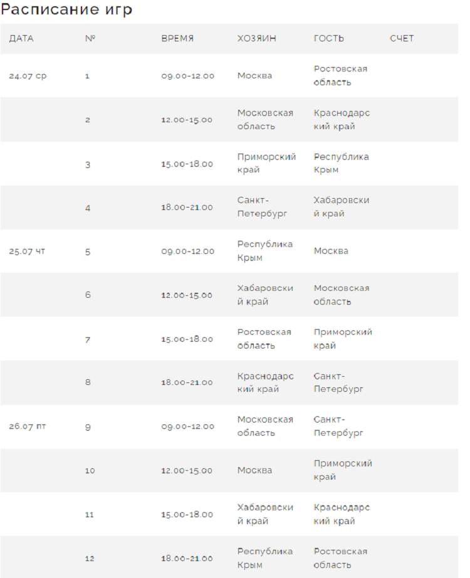Click the ДАТА column header
The width and height of the screenshot is (470, 578).
tap(21, 38)
